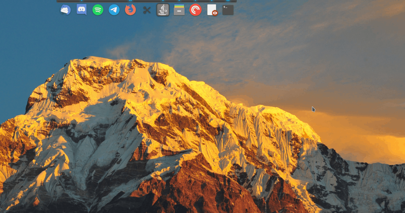Click the indicator dot above Thunderbird
Screen dimensions: 405x213
pyautogui.click(x=65, y=1)
